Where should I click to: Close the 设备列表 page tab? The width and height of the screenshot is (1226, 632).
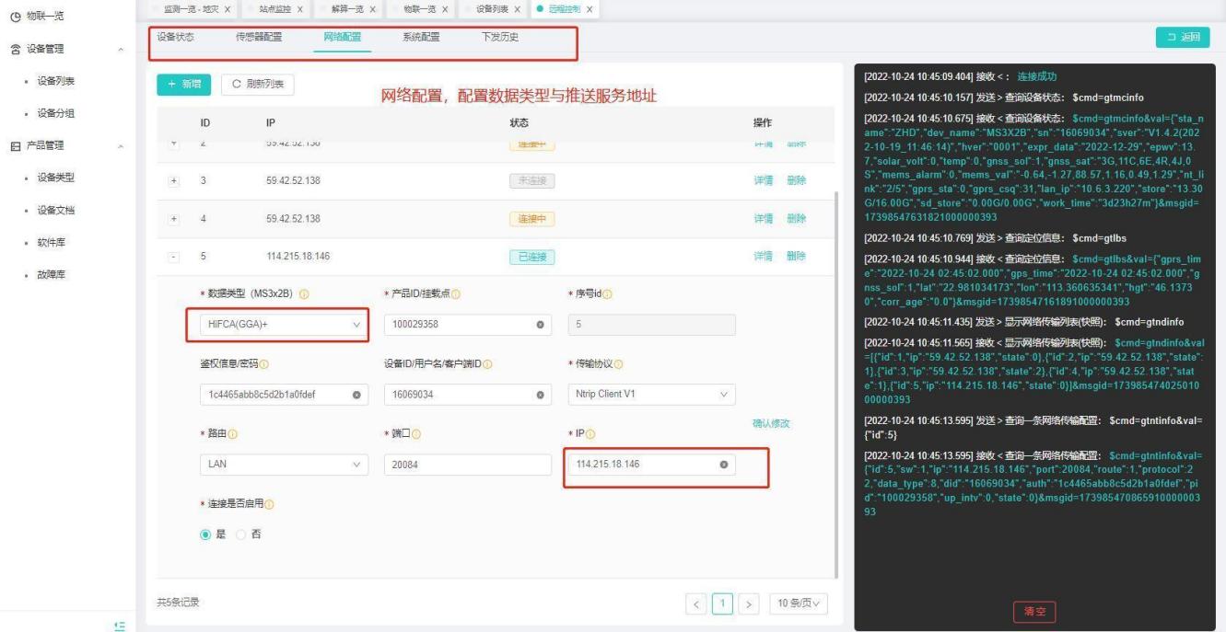pos(517,9)
